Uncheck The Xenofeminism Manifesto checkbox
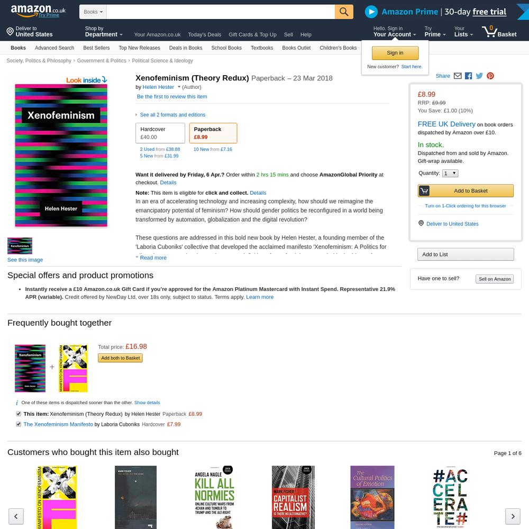The width and height of the screenshot is (529, 529). (19, 424)
